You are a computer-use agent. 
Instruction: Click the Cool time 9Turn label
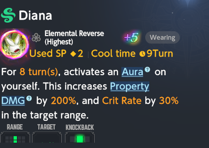132,53
